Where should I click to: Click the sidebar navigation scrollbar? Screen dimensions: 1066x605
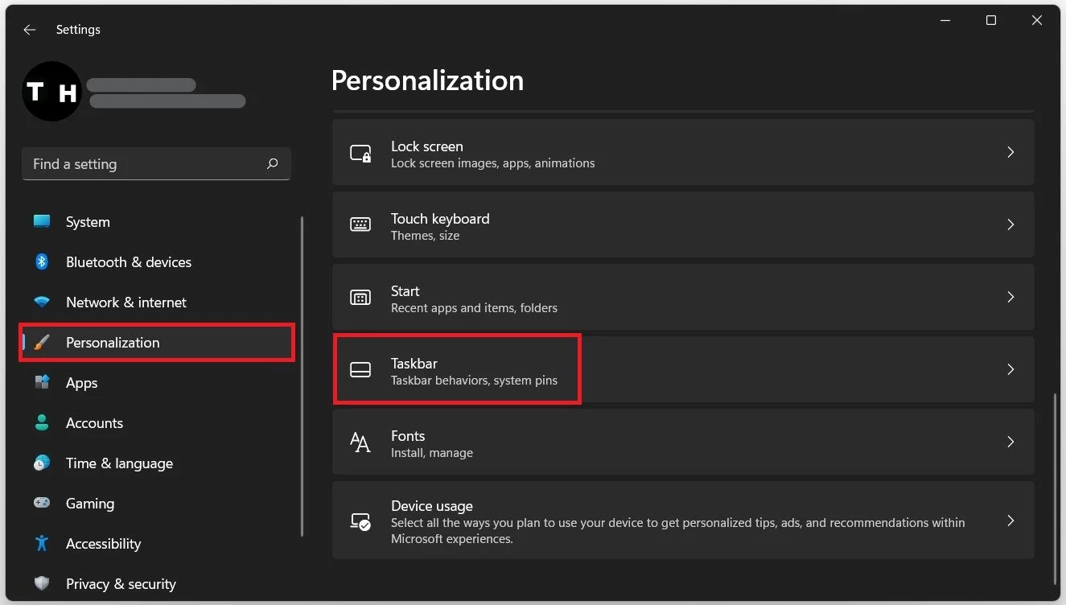coord(303,376)
